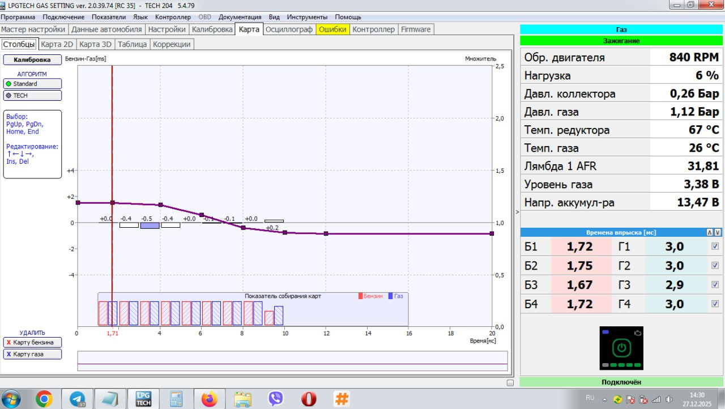Uncheck the Г1 injector checkbox
This screenshot has width=725, height=409.
pos(715,246)
